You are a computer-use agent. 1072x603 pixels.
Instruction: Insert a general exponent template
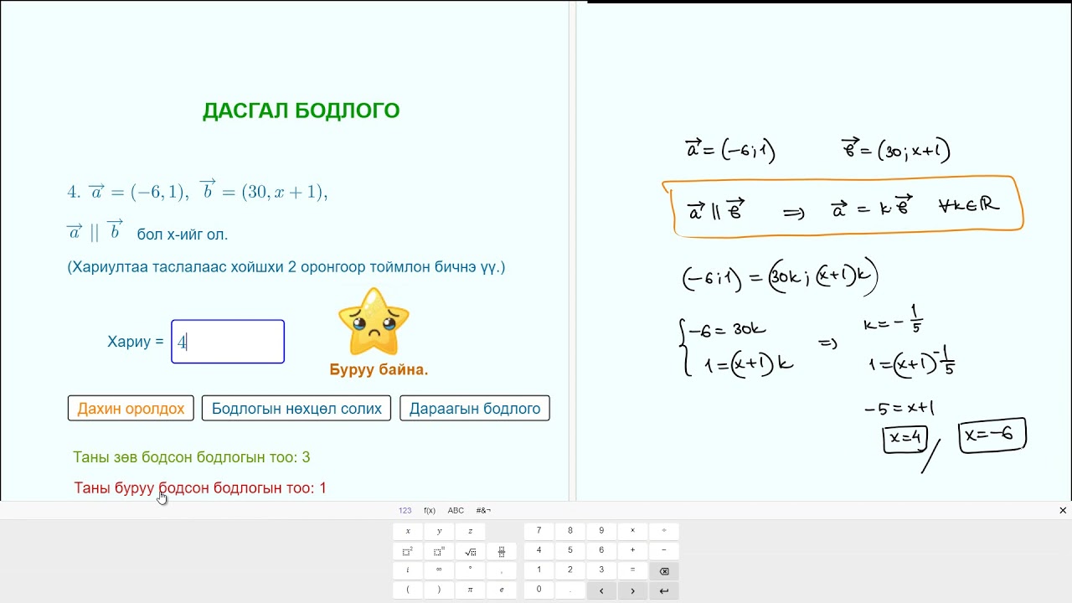point(439,550)
